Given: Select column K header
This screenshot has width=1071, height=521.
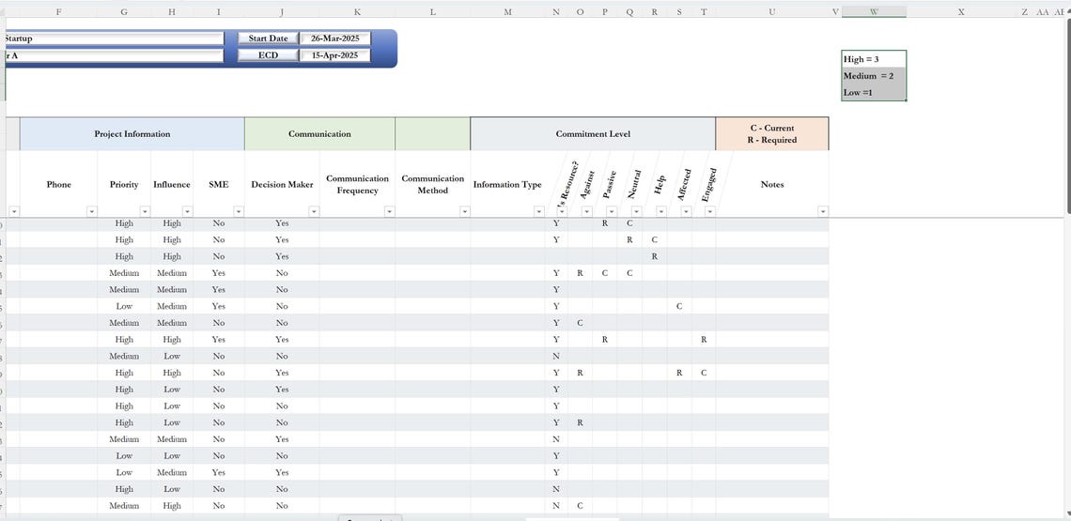Looking at the screenshot, I should (357, 11).
